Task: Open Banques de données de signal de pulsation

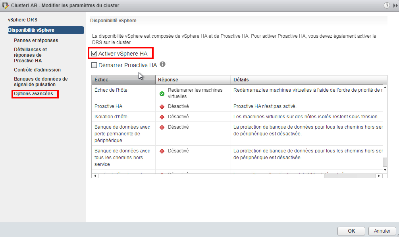Action: click(x=41, y=82)
